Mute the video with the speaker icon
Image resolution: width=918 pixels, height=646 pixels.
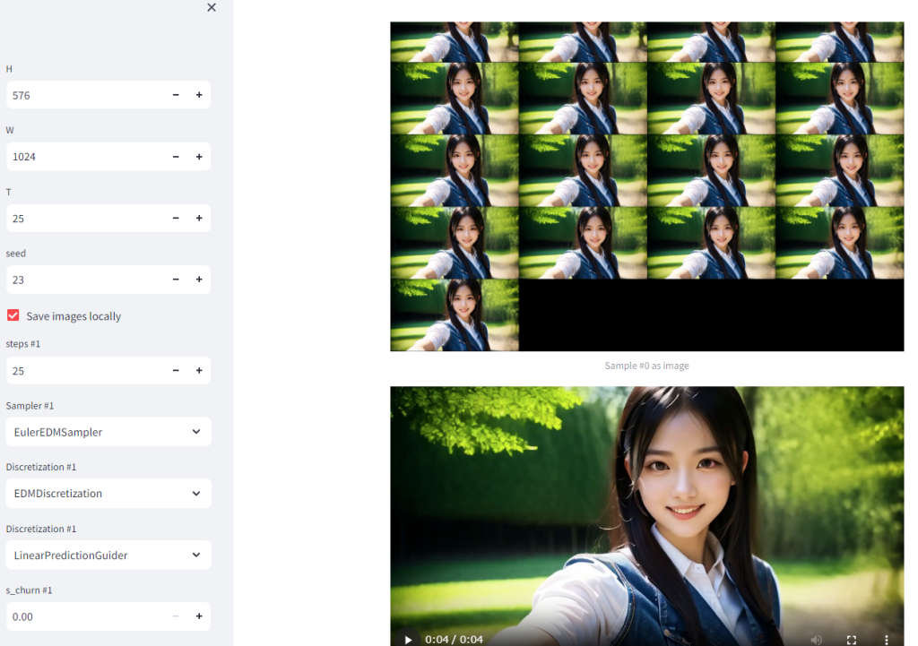coord(816,640)
